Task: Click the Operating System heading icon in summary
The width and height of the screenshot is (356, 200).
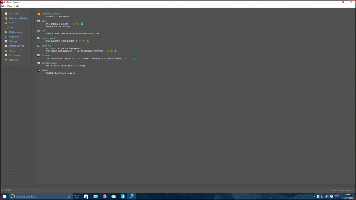Action: coord(38,13)
